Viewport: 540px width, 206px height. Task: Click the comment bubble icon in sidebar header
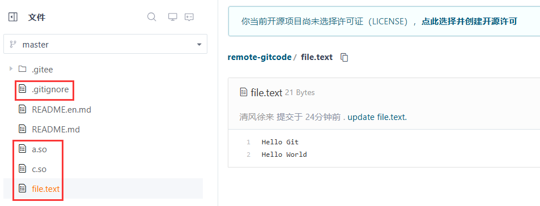click(189, 17)
